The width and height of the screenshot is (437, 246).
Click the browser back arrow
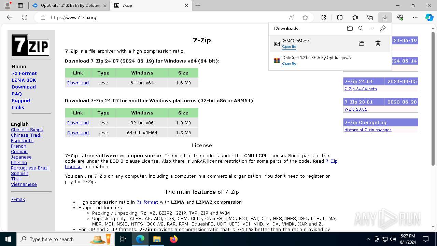(10, 17)
